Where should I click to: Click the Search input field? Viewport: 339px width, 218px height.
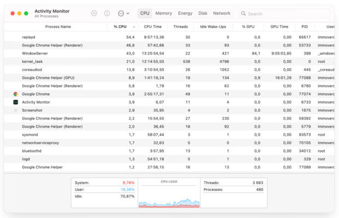tap(287, 14)
